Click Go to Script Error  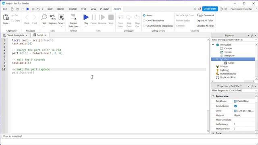[185, 15]
